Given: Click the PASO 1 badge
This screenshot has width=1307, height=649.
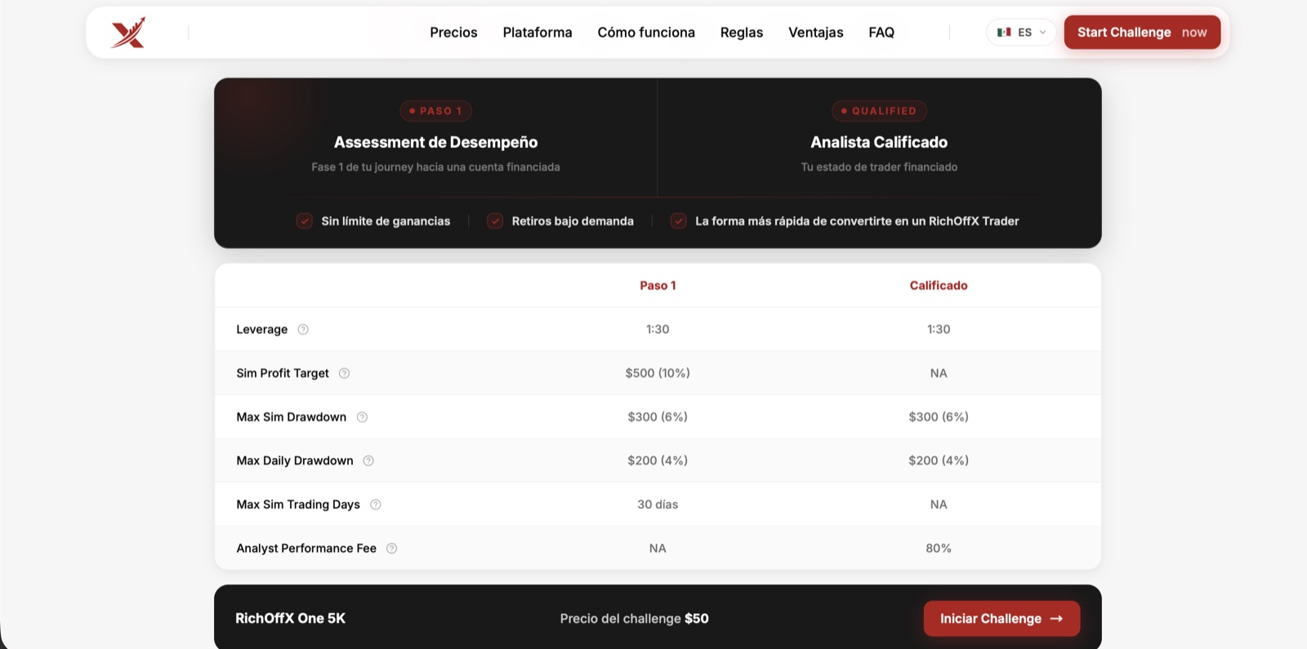Looking at the screenshot, I should (435, 111).
